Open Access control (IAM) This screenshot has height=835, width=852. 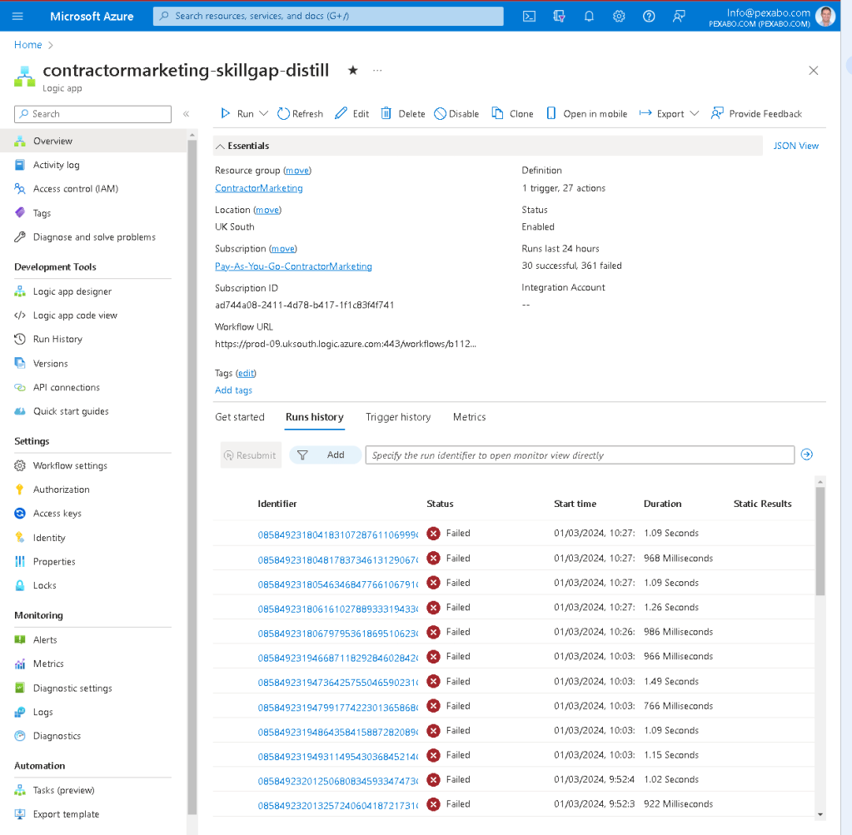[x=76, y=188]
